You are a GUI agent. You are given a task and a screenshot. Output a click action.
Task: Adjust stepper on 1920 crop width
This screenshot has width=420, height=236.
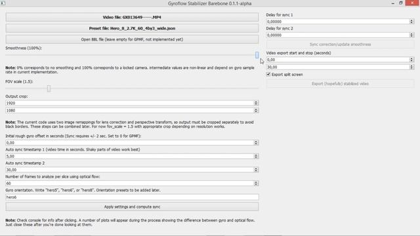[256, 103]
